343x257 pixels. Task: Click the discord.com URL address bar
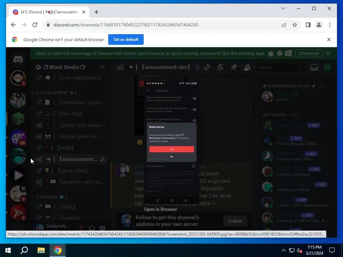[126, 25]
